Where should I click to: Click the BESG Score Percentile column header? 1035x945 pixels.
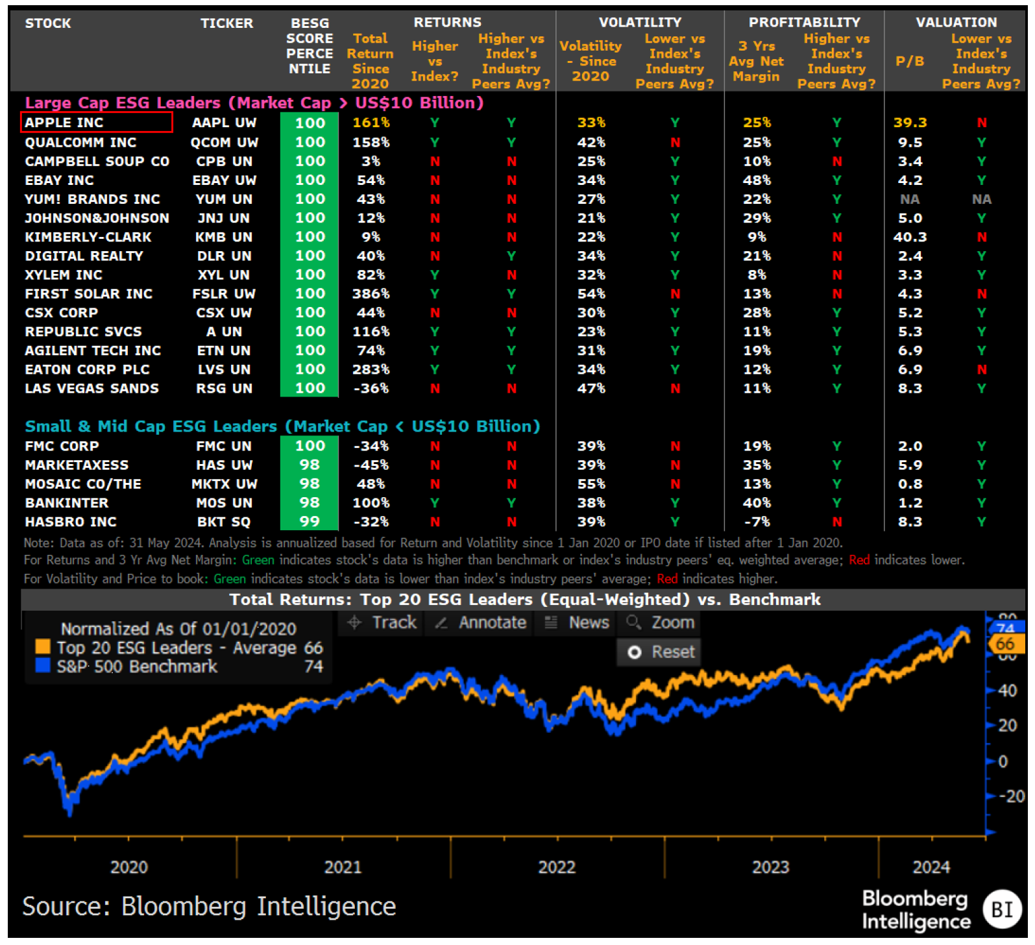[310, 46]
